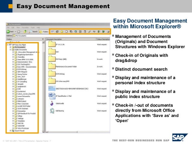Open the Maintenance Document Folder icon
This screenshot has width=192, height=144.
pyautogui.click(x=52, y=66)
